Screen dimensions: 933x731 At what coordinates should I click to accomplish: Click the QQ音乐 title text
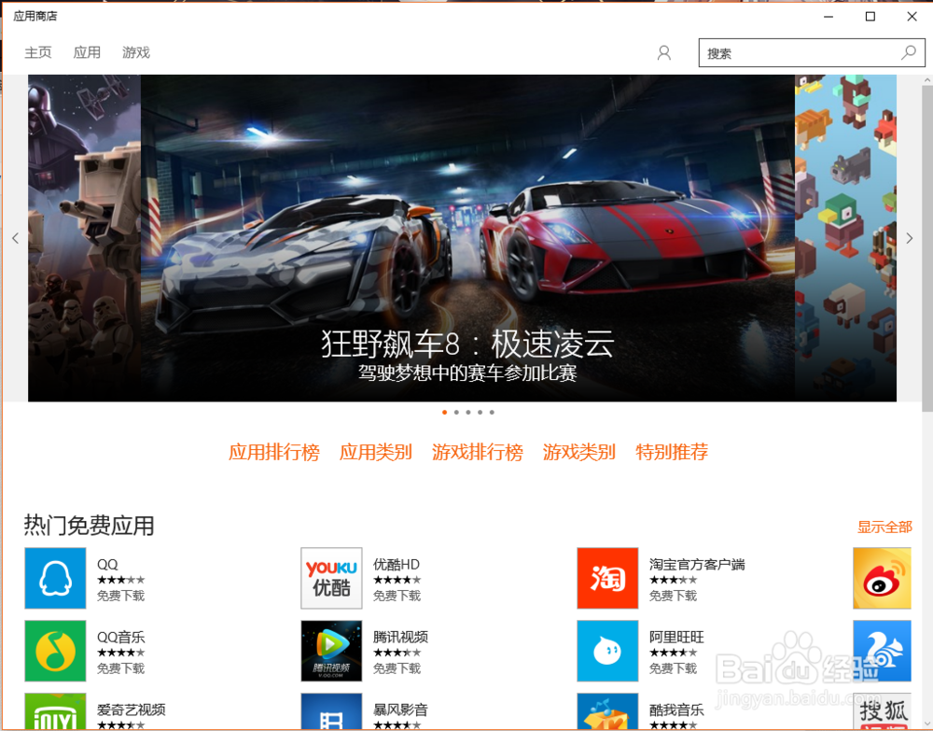pyautogui.click(x=120, y=637)
